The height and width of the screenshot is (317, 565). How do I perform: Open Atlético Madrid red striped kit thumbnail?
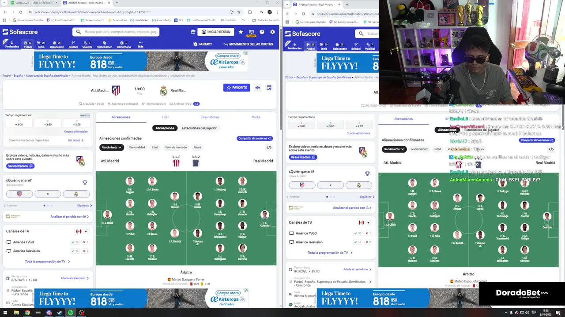(x=176, y=163)
